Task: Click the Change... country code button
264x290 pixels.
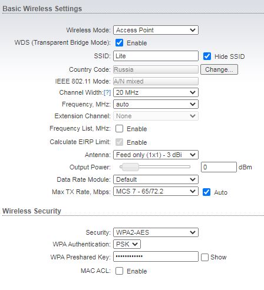Action: 219,69
